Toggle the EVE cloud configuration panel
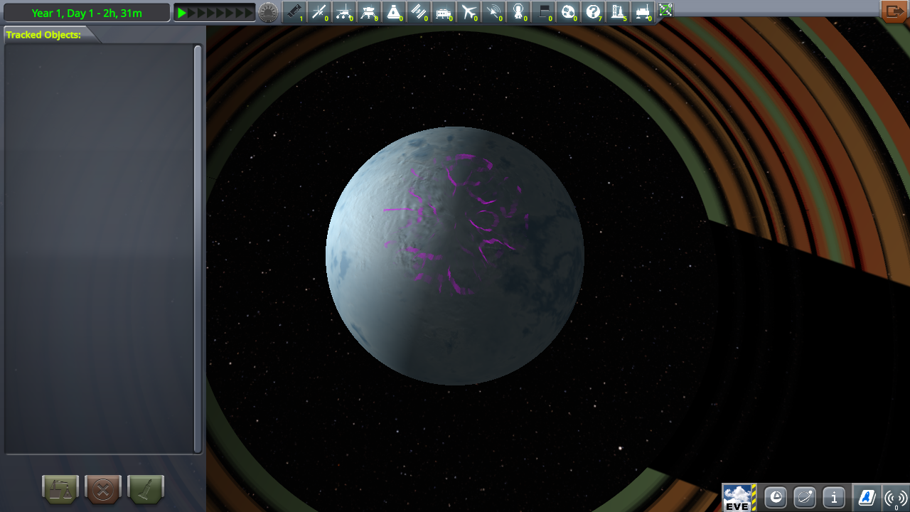Image resolution: width=910 pixels, height=512 pixels. point(738,497)
